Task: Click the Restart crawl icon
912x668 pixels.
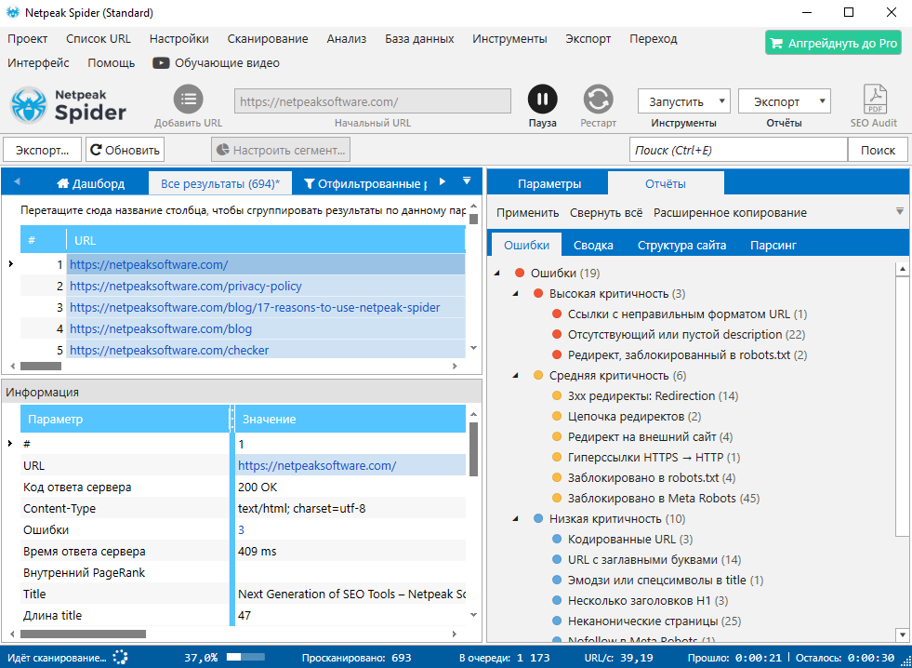Action: click(598, 100)
